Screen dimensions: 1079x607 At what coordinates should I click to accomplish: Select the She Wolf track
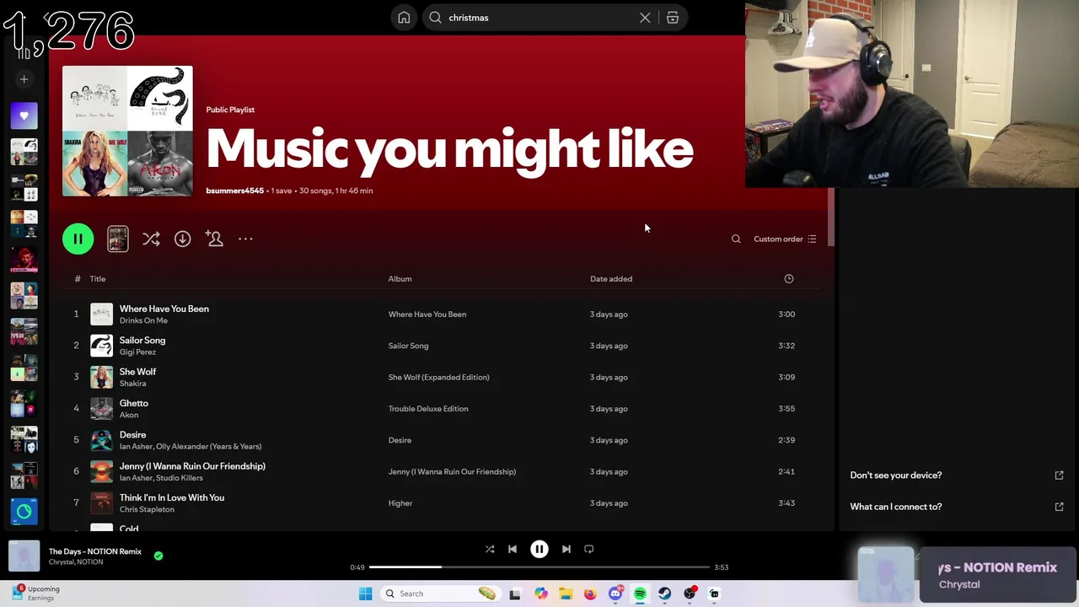(x=137, y=372)
